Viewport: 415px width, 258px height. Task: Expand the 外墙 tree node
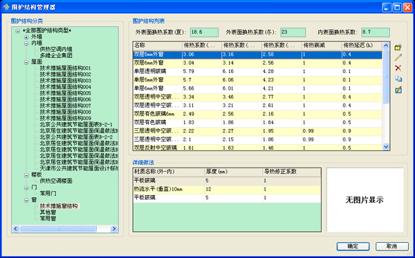(x=26, y=37)
